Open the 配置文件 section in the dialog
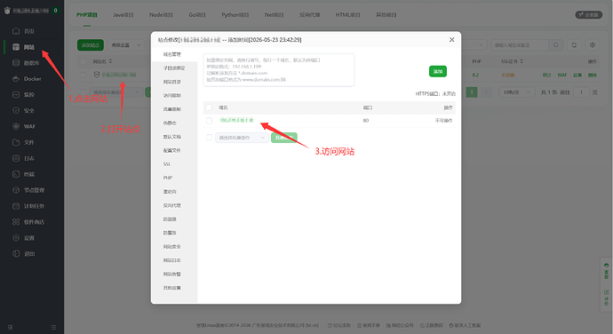 click(x=172, y=151)
